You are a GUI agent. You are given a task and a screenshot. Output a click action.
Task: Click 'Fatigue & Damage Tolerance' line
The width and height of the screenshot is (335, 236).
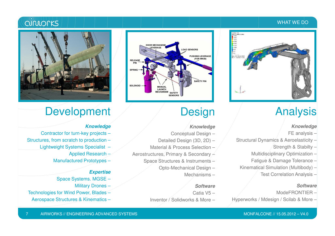[284, 161]
